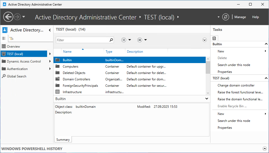Click the search magnifier in Filter box

[111, 40]
